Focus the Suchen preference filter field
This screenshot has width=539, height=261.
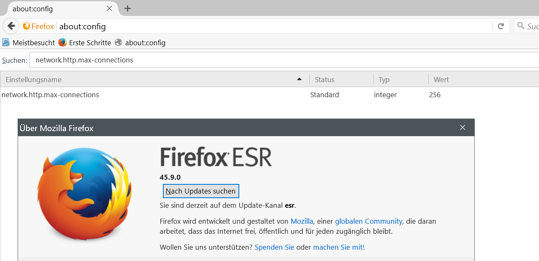[x=284, y=60]
